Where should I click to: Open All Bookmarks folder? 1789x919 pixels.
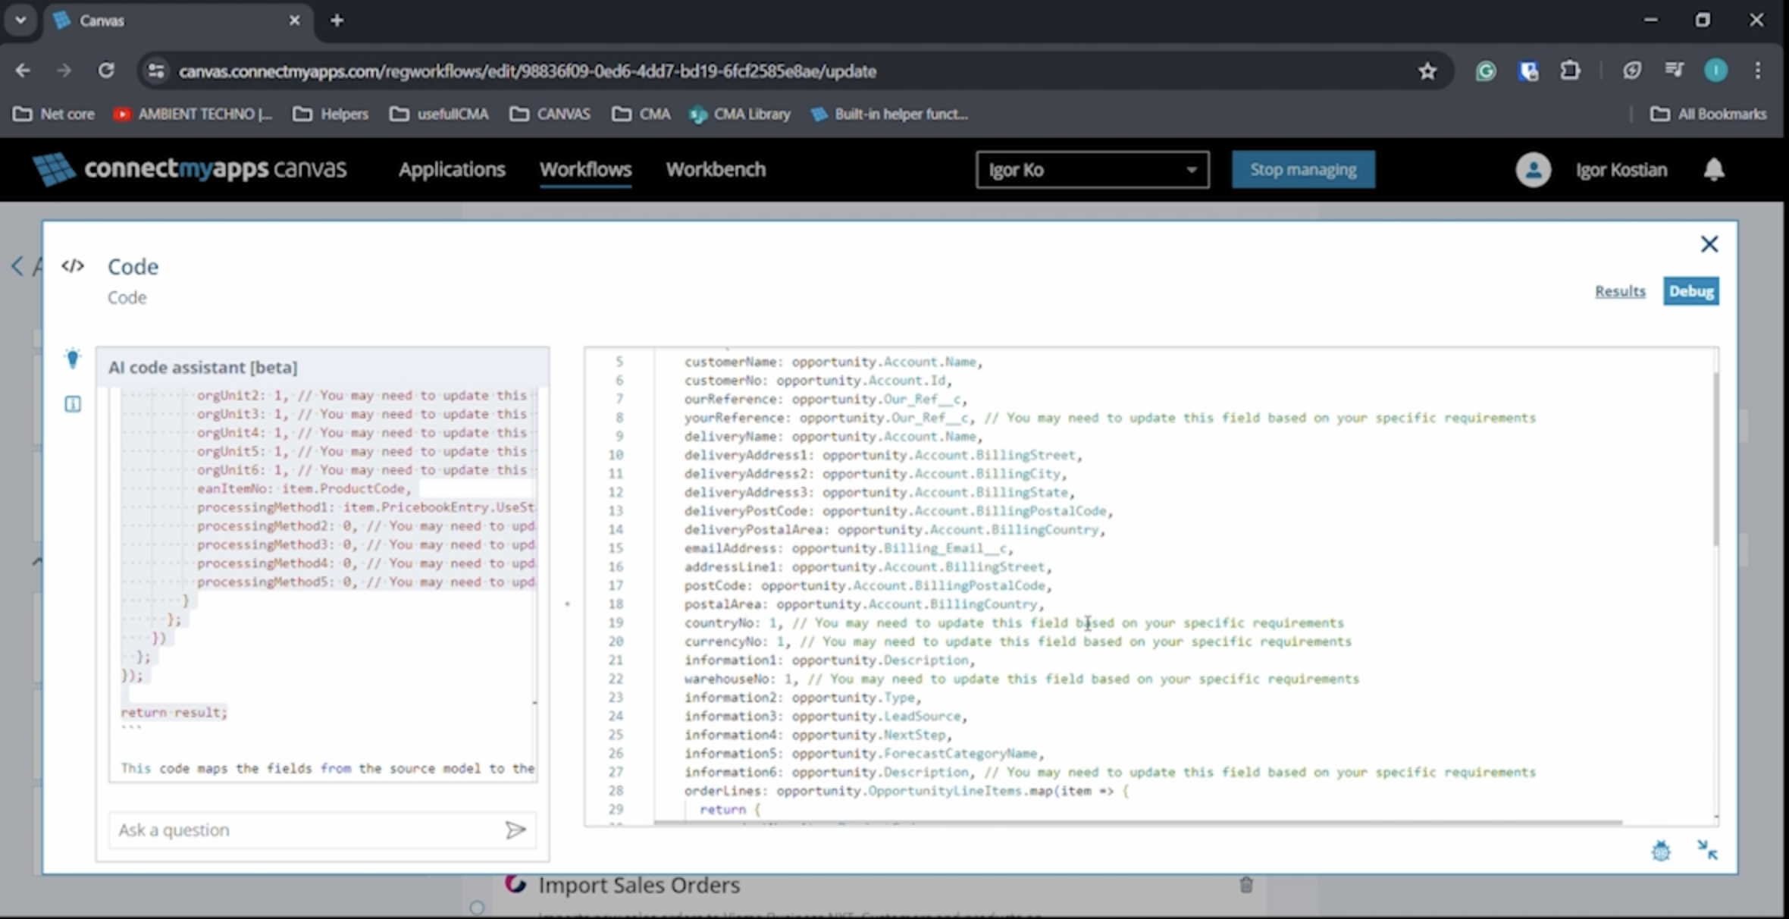pos(1709,114)
